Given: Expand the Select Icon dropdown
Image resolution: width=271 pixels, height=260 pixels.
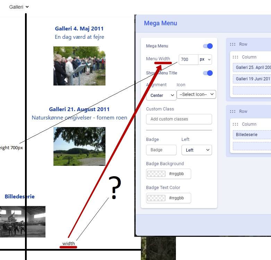Looking at the screenshot, I should 196,95.
